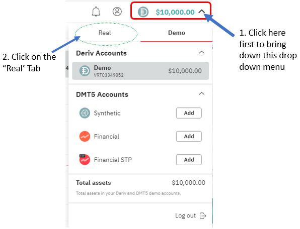Click the DMT5 Accounts heading

click(102, 94)
